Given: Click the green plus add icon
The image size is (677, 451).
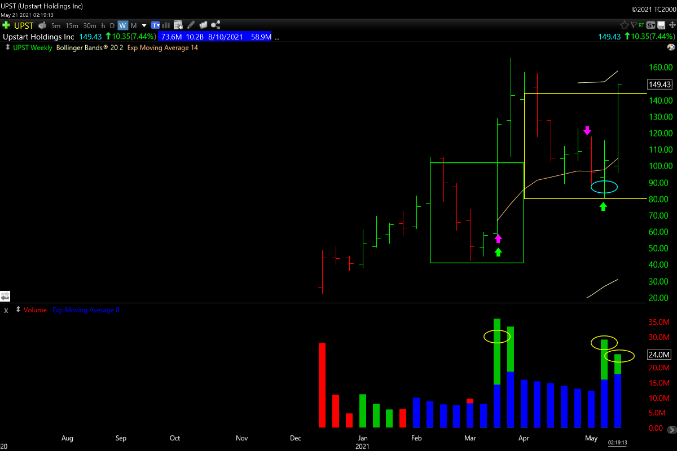Looking at the screenshot, I should (x=6, y=25).
